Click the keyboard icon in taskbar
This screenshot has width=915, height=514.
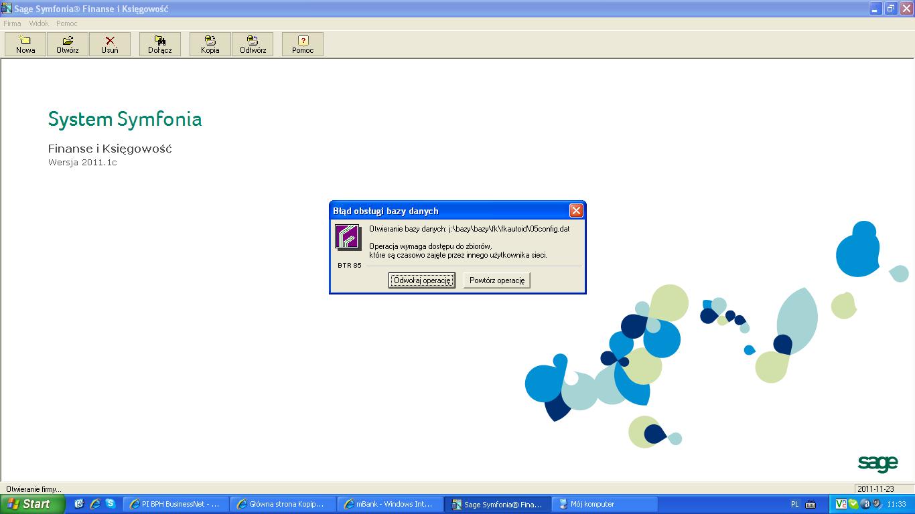click(811, 505)
